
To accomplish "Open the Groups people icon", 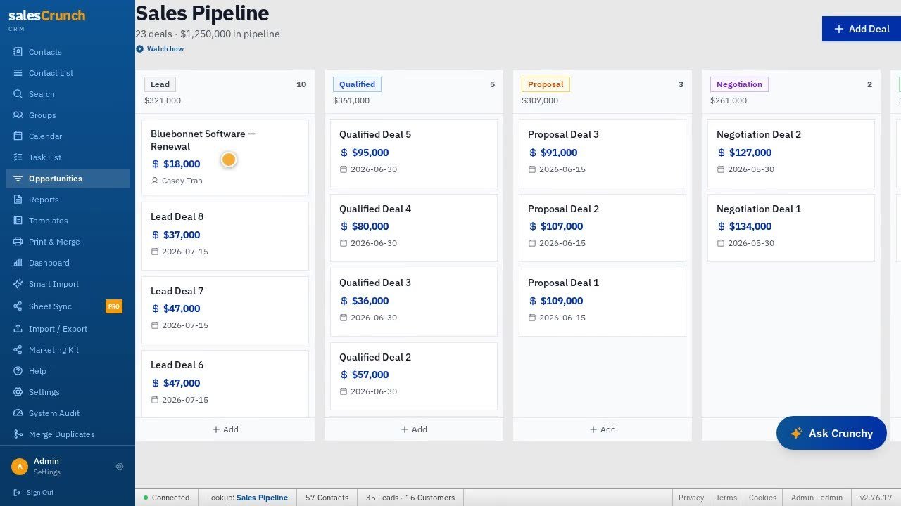I will click(18, 115).
